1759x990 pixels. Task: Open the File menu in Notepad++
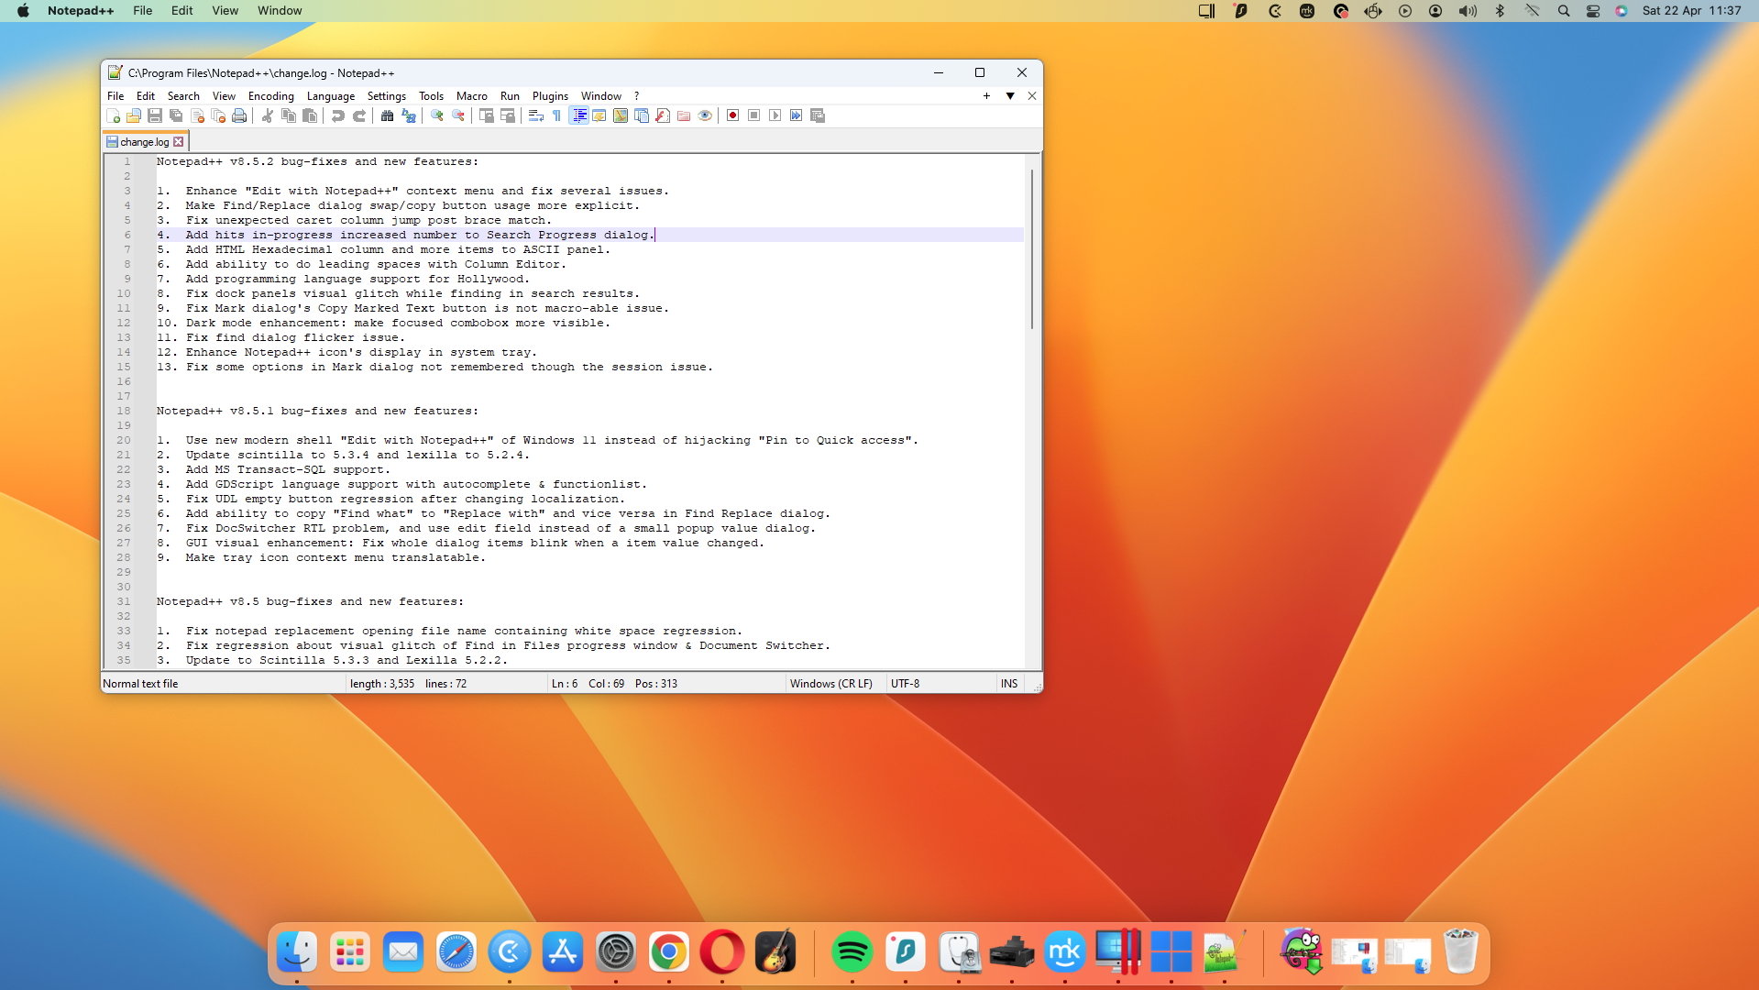point(115,96)
